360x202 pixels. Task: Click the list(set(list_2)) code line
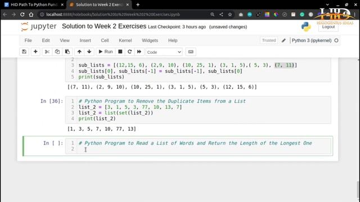116,113
